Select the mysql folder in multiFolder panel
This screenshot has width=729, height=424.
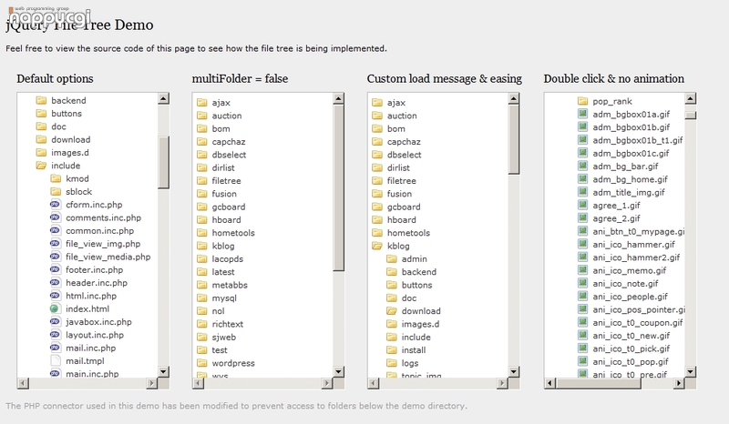pos(224,298)
